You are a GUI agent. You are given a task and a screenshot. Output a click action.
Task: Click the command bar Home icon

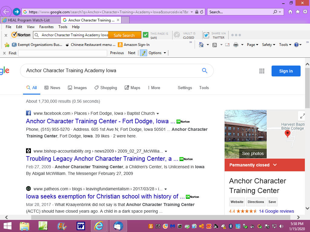(x=201, y=45)
